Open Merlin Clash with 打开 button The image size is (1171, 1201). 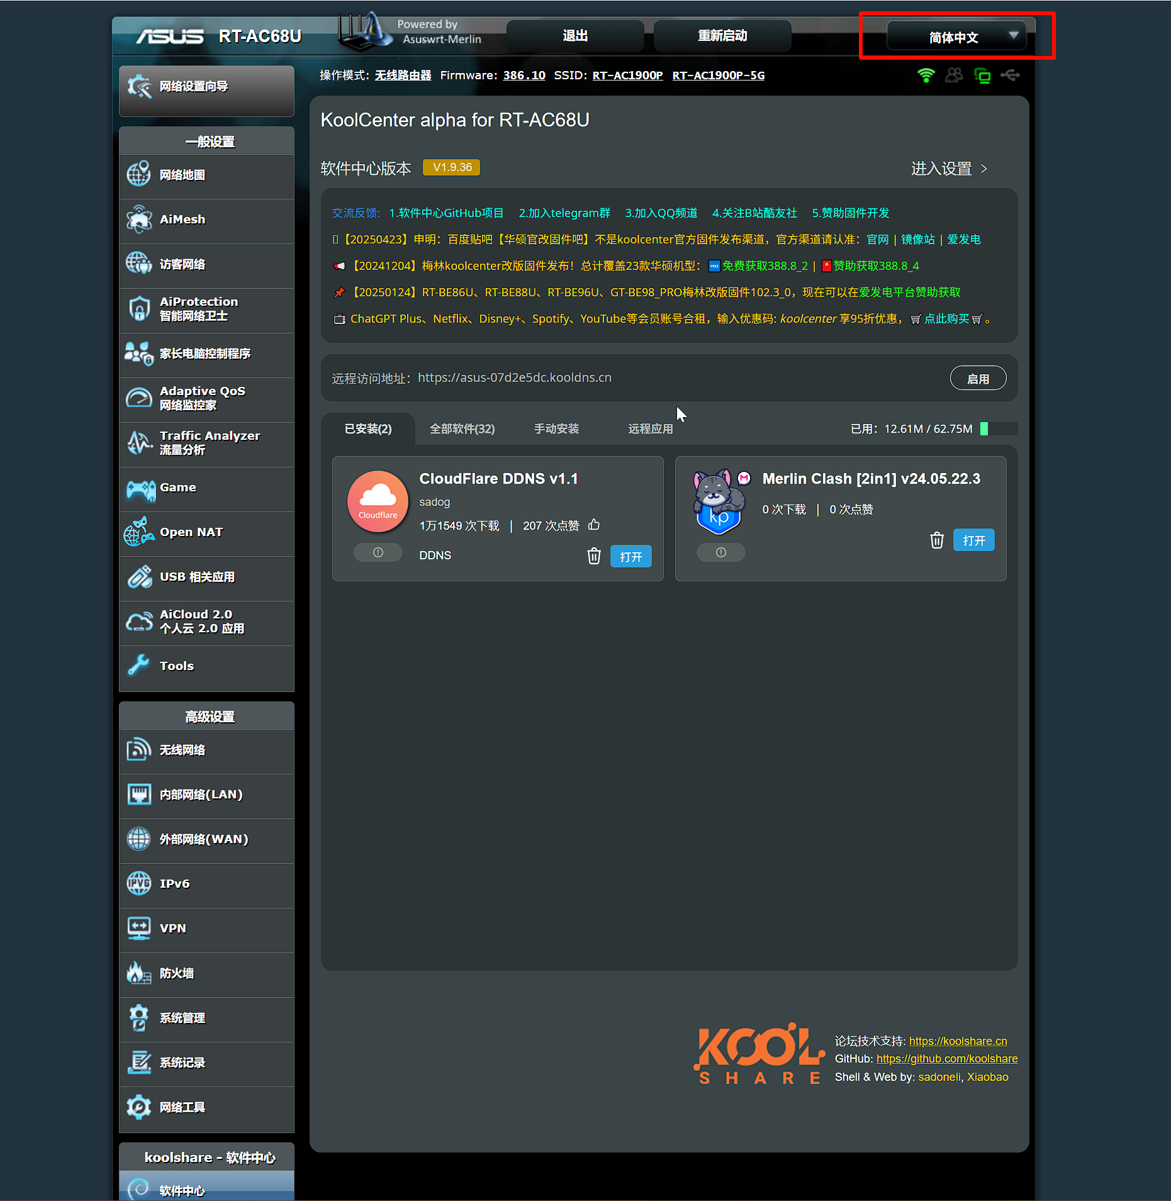(974, 540)
